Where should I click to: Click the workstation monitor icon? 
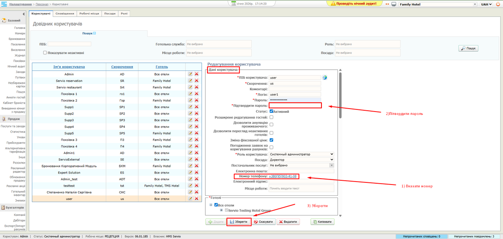tap(394, 4)
